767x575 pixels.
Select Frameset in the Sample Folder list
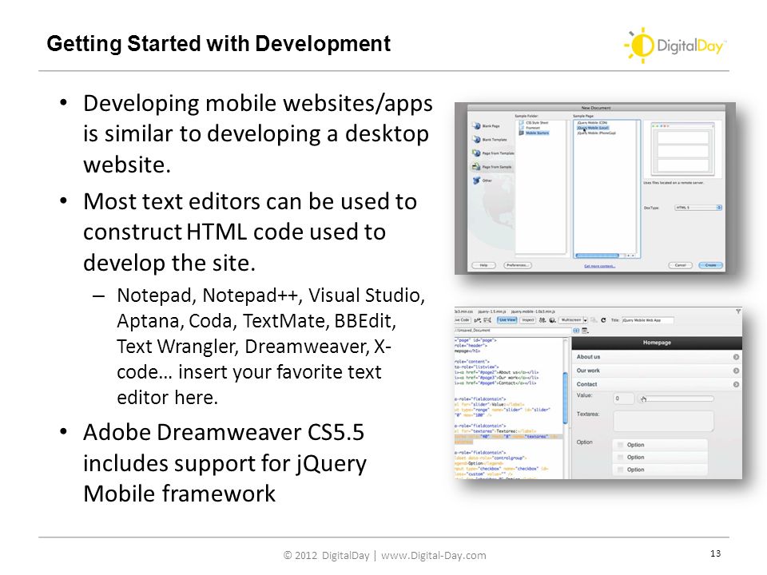click(530, 128)
